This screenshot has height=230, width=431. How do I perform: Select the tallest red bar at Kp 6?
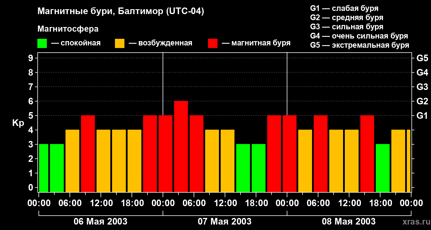tap(181, 146)
